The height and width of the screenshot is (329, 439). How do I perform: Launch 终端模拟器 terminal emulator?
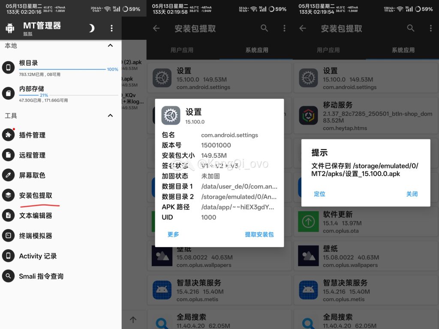[x=36, y=236]
